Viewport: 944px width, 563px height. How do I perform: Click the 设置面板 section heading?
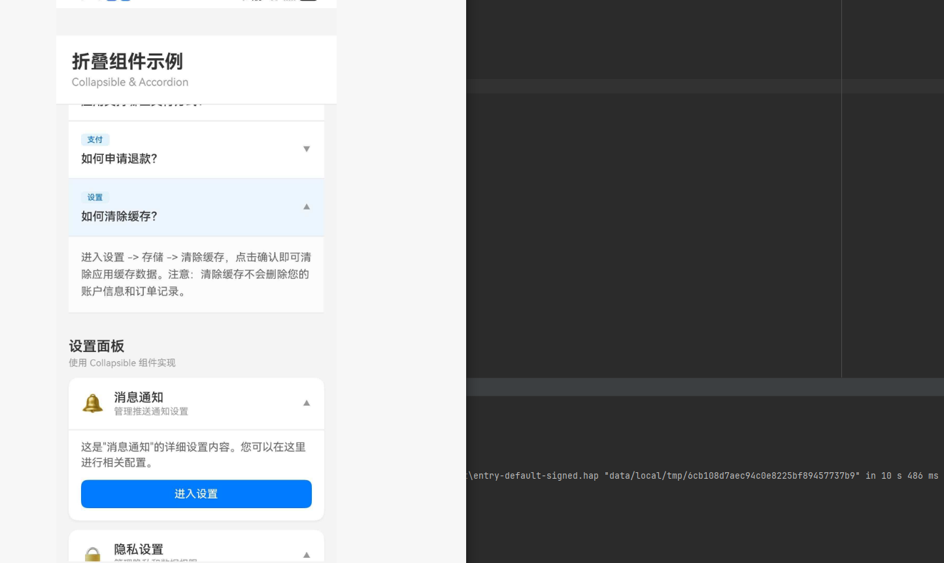tap(97, 346)
